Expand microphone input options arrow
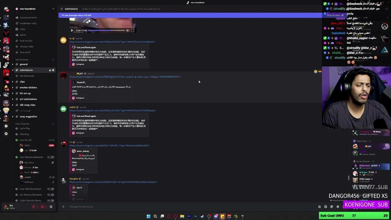The height and width of the screenshot is (220, 391). [38, 207]
